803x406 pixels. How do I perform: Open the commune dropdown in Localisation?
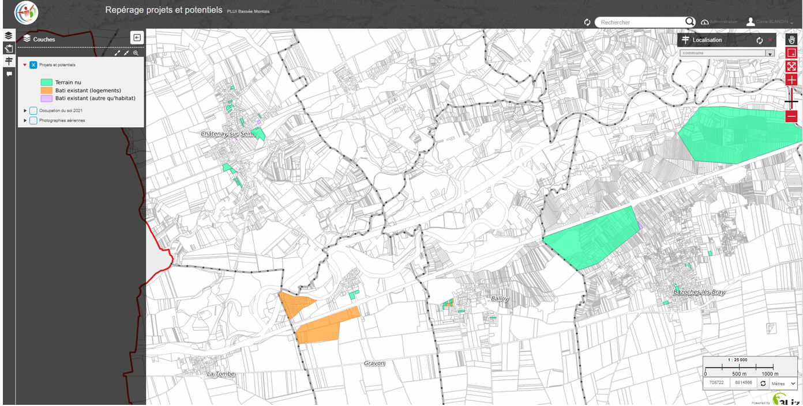point(769,54)
